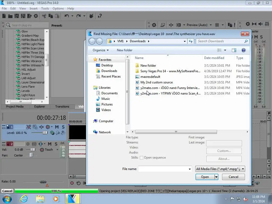The height and width of the screenshot is (204, 272).
Task: Open Preview window properties gear icon
Action: pos(154,25)
